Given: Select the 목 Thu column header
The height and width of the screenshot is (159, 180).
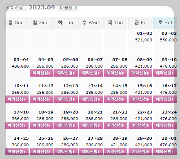Looking at the screenshot, I should [x=115, y=23].
